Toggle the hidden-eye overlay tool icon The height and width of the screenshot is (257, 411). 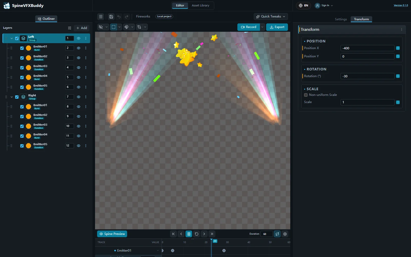click(x=101, y=27)
